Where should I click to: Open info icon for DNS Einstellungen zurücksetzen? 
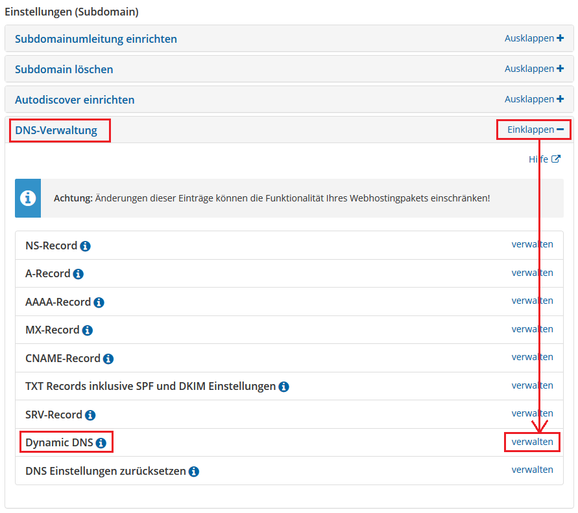[194, 472]
